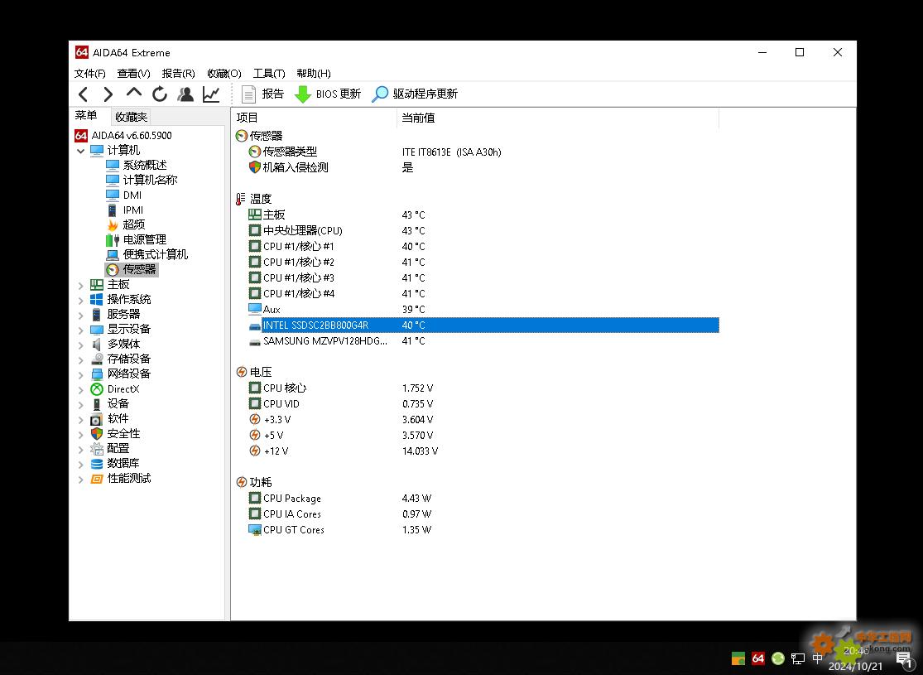Image resolution: width=923 pixels, height=675 pixels.
Task: Select 超频 overclock item
Action: pyautogui.click(x=126, y=224)
